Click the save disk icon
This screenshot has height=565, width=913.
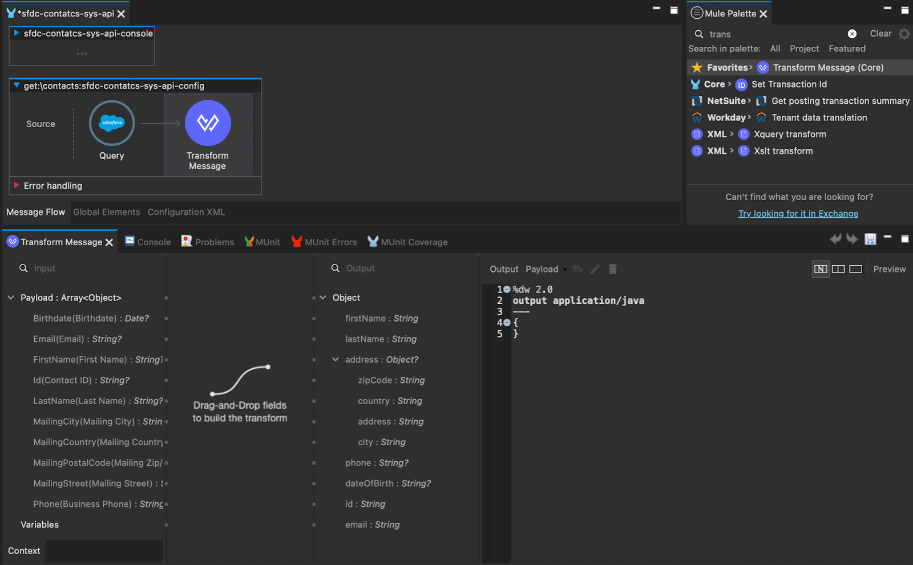pyautogui.click(x=870, y=239)
